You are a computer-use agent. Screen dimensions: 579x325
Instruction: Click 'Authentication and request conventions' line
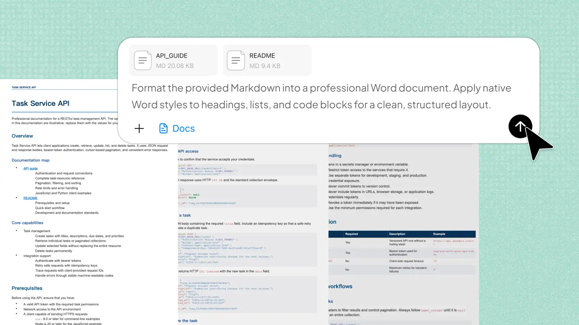coord(64,173)
